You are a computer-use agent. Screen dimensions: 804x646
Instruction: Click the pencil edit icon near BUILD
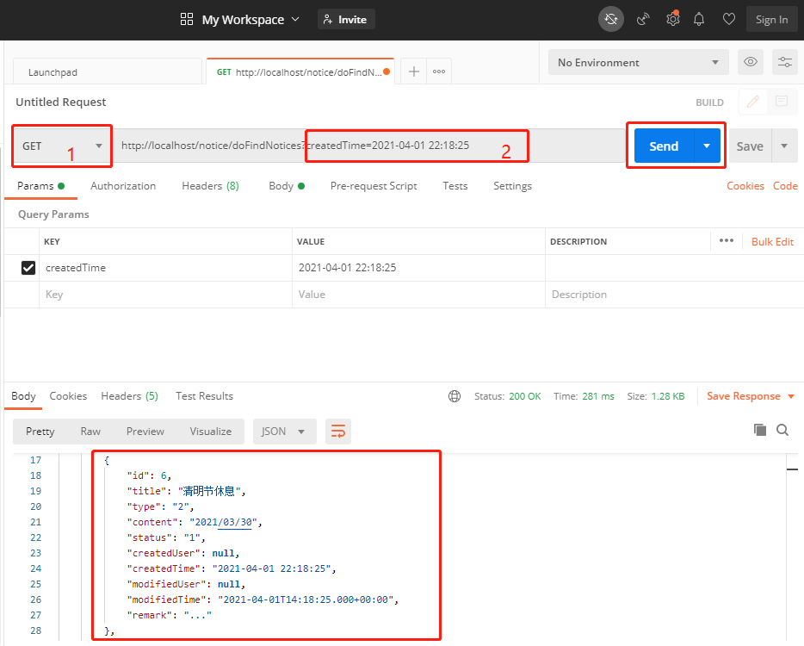[752, 102]
